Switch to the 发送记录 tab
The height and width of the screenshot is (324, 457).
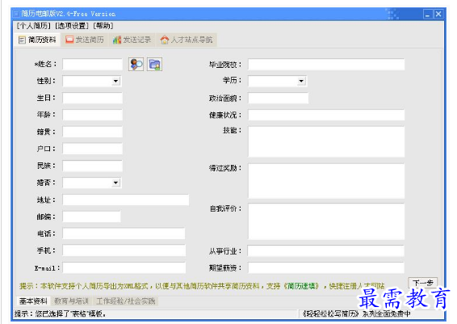coord(132,40)
